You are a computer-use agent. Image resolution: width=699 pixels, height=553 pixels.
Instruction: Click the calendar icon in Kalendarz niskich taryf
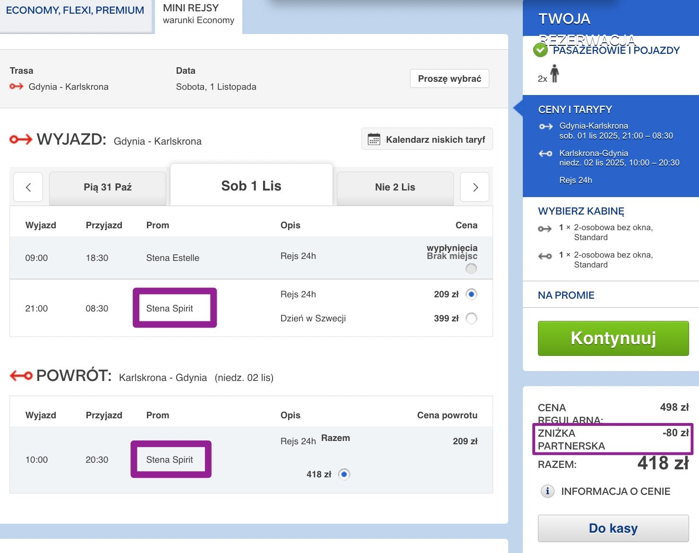click(374, 139)
